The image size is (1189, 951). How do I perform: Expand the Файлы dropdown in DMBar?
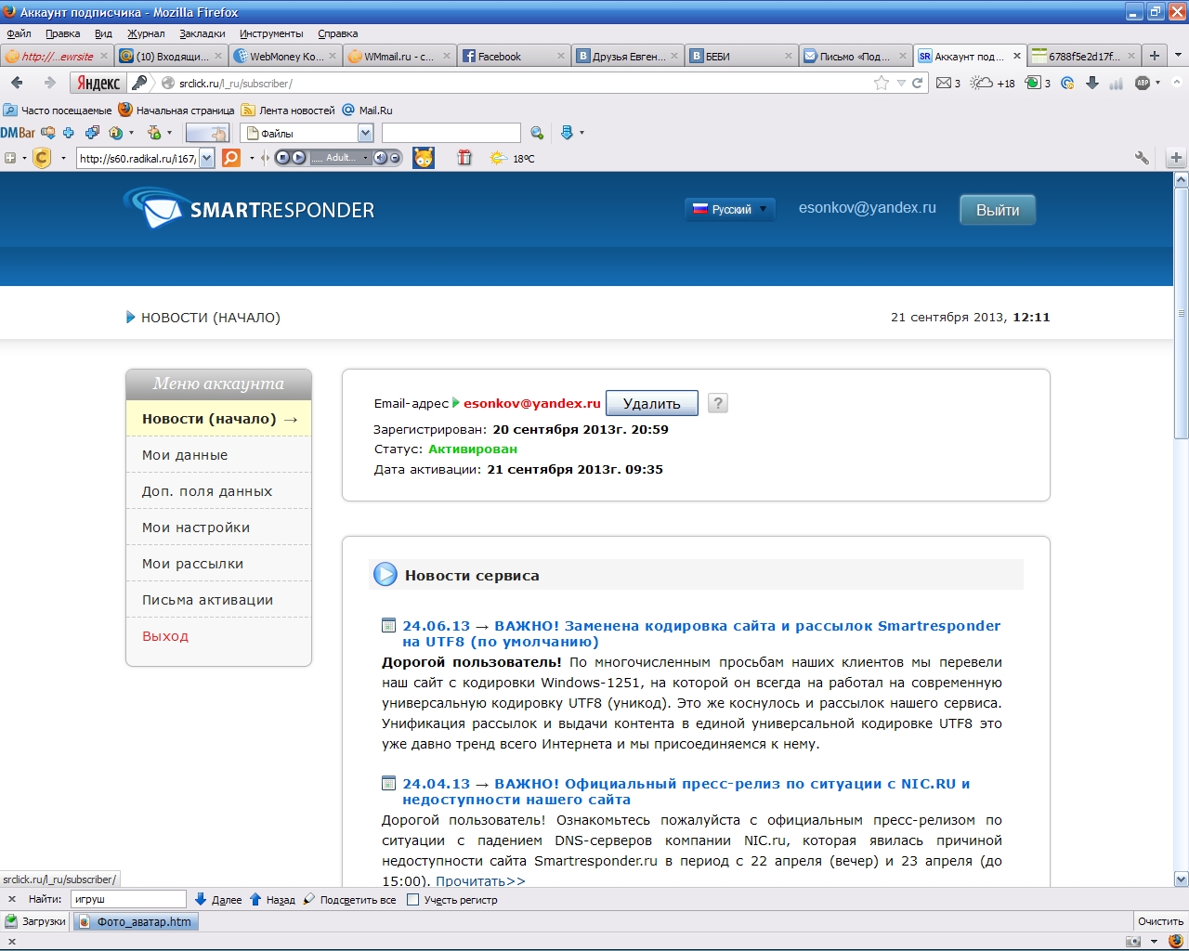tap(365, 133)
